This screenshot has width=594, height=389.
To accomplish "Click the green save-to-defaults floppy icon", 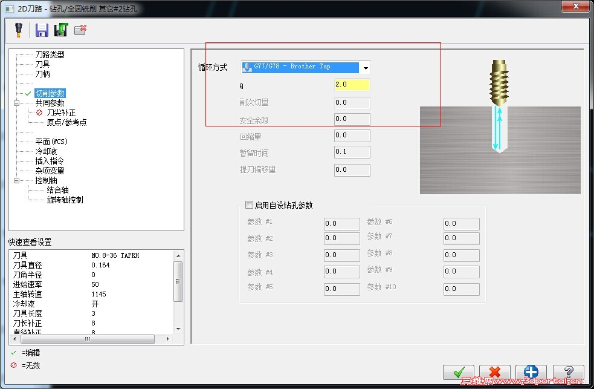I will pos(60,30).
